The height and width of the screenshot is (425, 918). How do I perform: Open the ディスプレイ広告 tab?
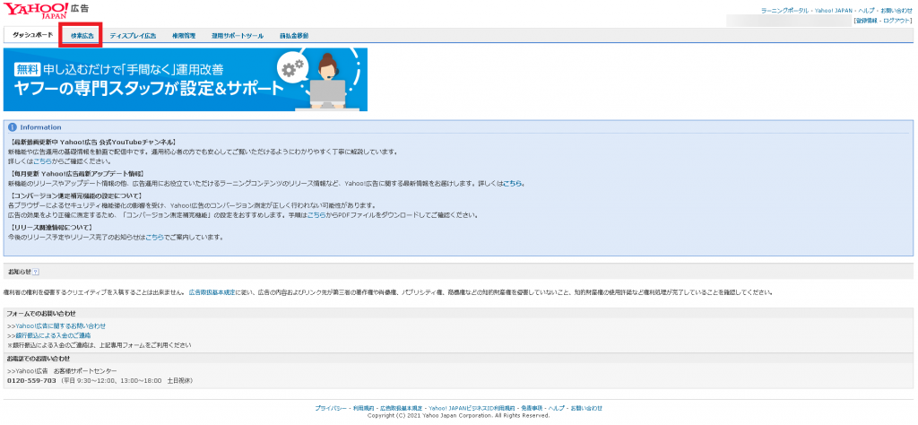(x=133, y=36)
